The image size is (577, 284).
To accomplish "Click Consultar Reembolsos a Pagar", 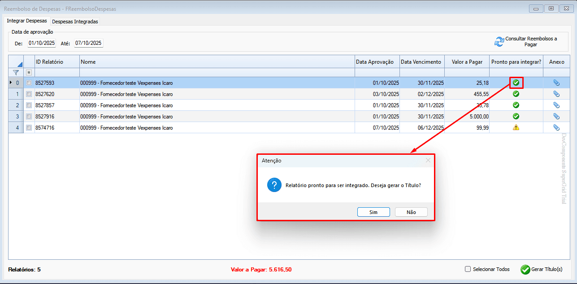I will 525,42.
